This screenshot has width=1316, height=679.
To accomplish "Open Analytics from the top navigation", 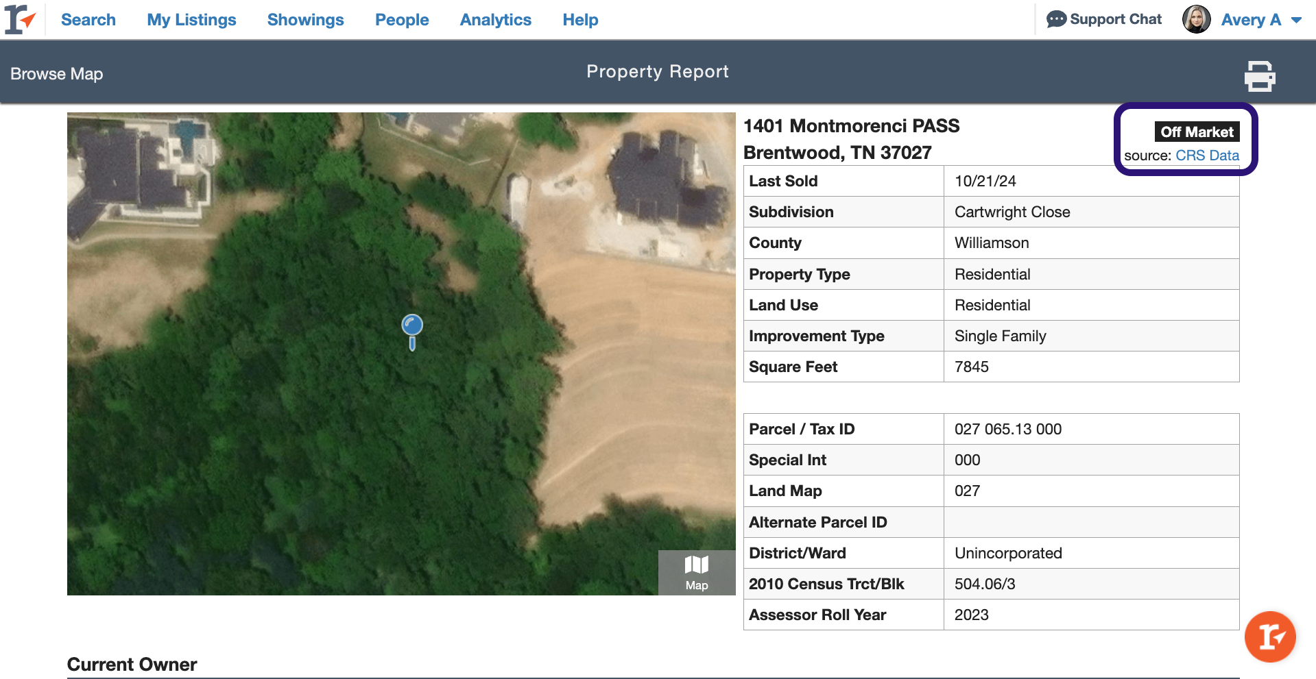I will [495, 20].
